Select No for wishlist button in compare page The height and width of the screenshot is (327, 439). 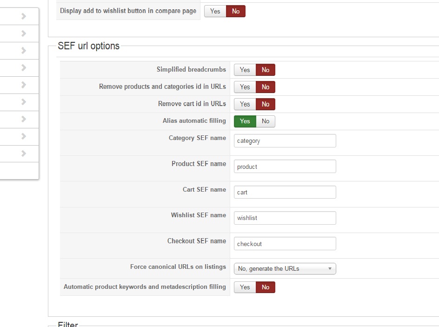coord(236,11)
